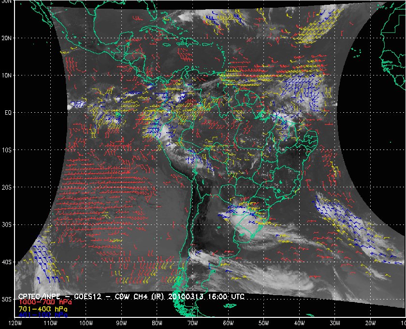The image size is (406, 329).
Task: Click the 20N latitude label
Action: point(6,38)
